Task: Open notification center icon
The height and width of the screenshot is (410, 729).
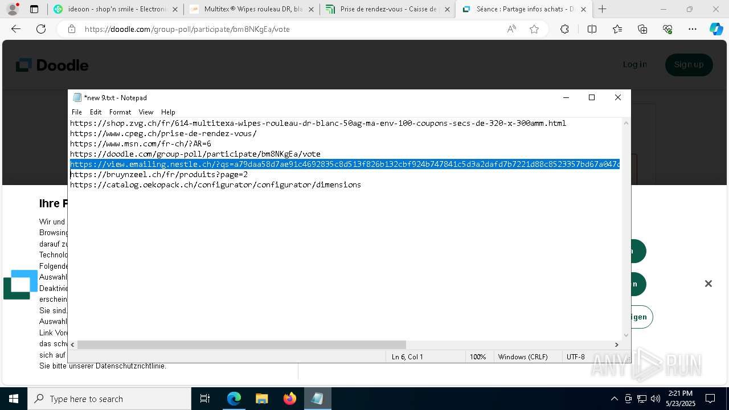Action: 710,399
